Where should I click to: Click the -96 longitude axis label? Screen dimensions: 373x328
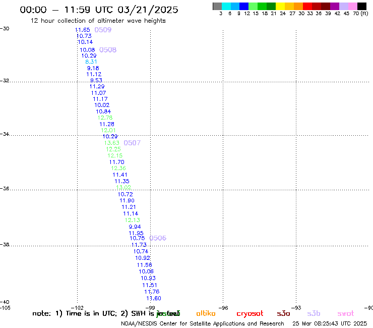coord(223,308)
